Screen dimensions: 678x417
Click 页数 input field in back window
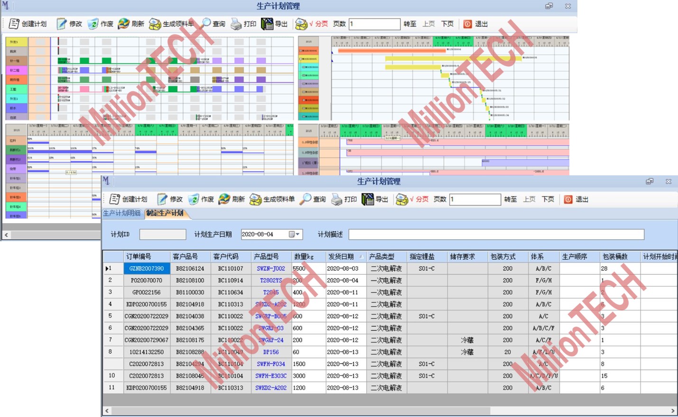[374, 24]
